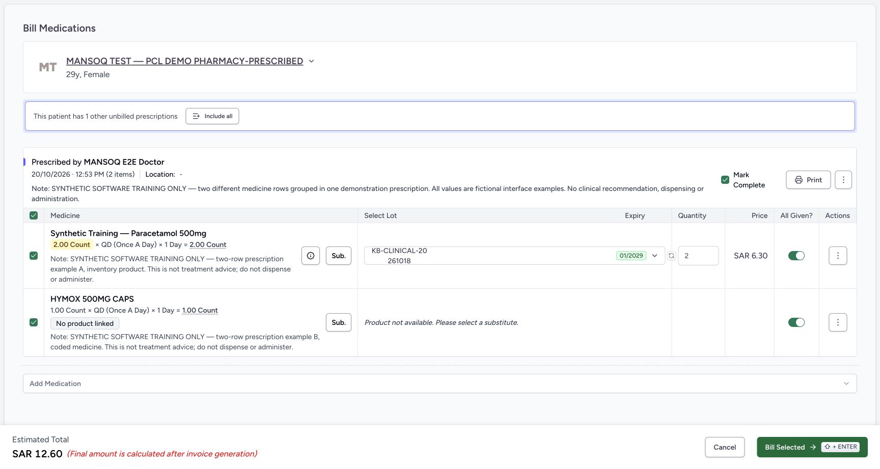Click refresh icon beside quantity field
Viewport: 880px width, 469px height.
coord(671,256)
